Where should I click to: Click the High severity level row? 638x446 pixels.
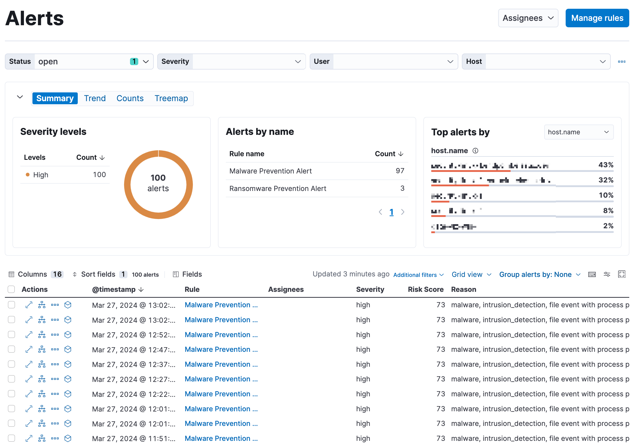(x=65, y=175)
